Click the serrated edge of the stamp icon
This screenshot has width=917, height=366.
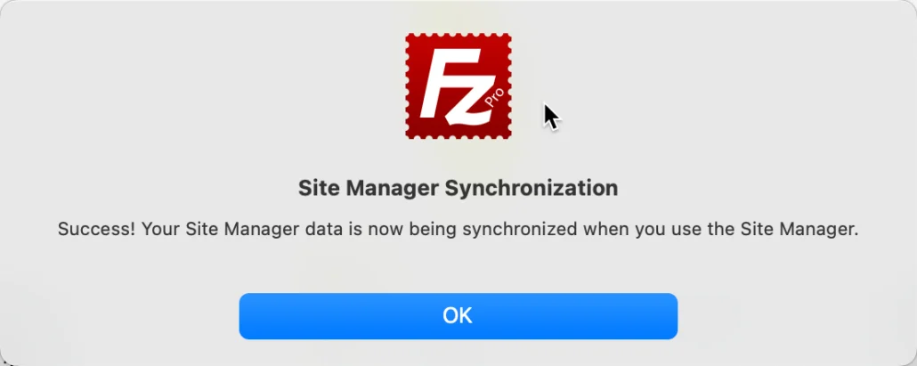(458, 36)
